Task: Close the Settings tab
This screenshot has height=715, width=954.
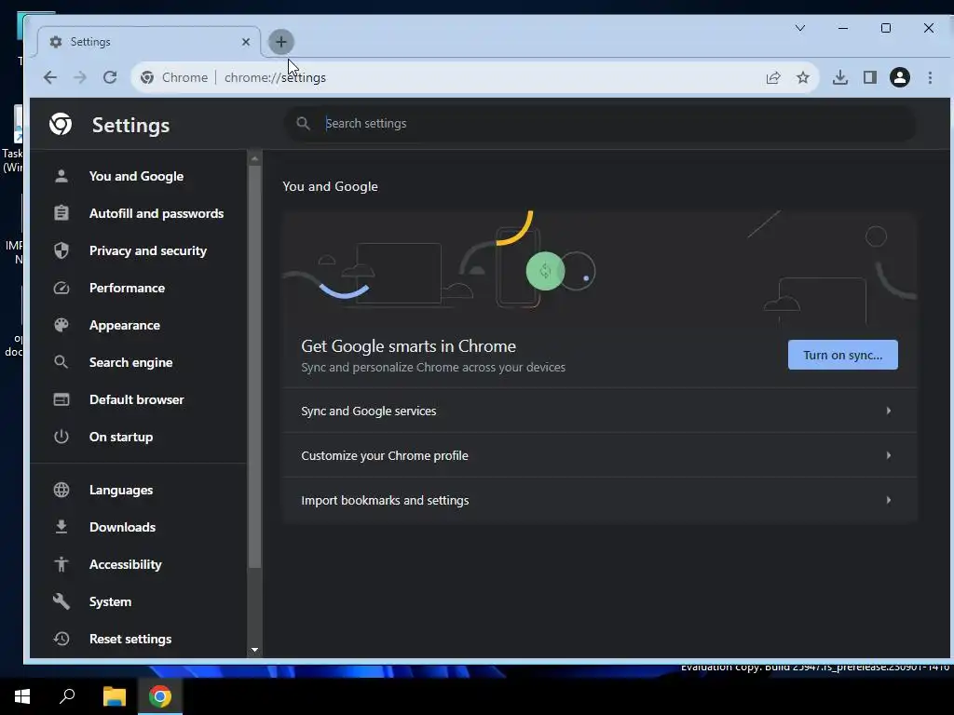Action: coord(246,42)
